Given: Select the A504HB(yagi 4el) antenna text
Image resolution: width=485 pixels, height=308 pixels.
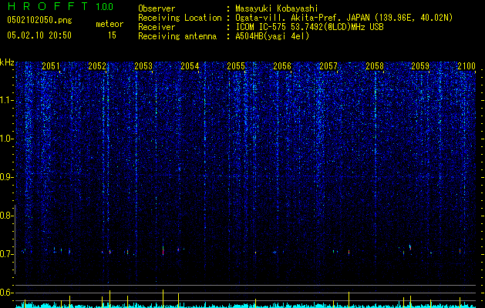Looking at the screenshot, I should click(272, 36).
